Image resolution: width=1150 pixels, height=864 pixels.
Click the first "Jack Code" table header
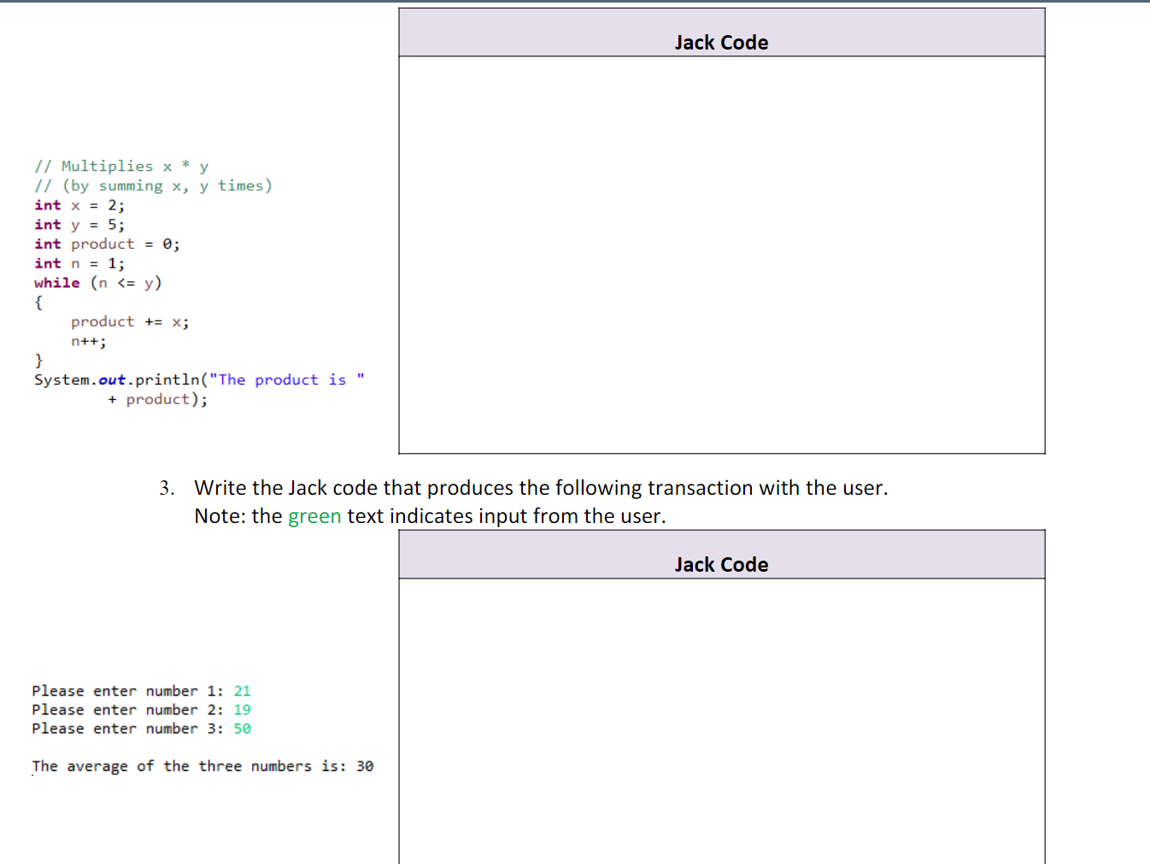[720, 42]
